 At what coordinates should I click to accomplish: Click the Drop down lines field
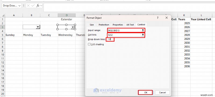click(x=110, y=40)
